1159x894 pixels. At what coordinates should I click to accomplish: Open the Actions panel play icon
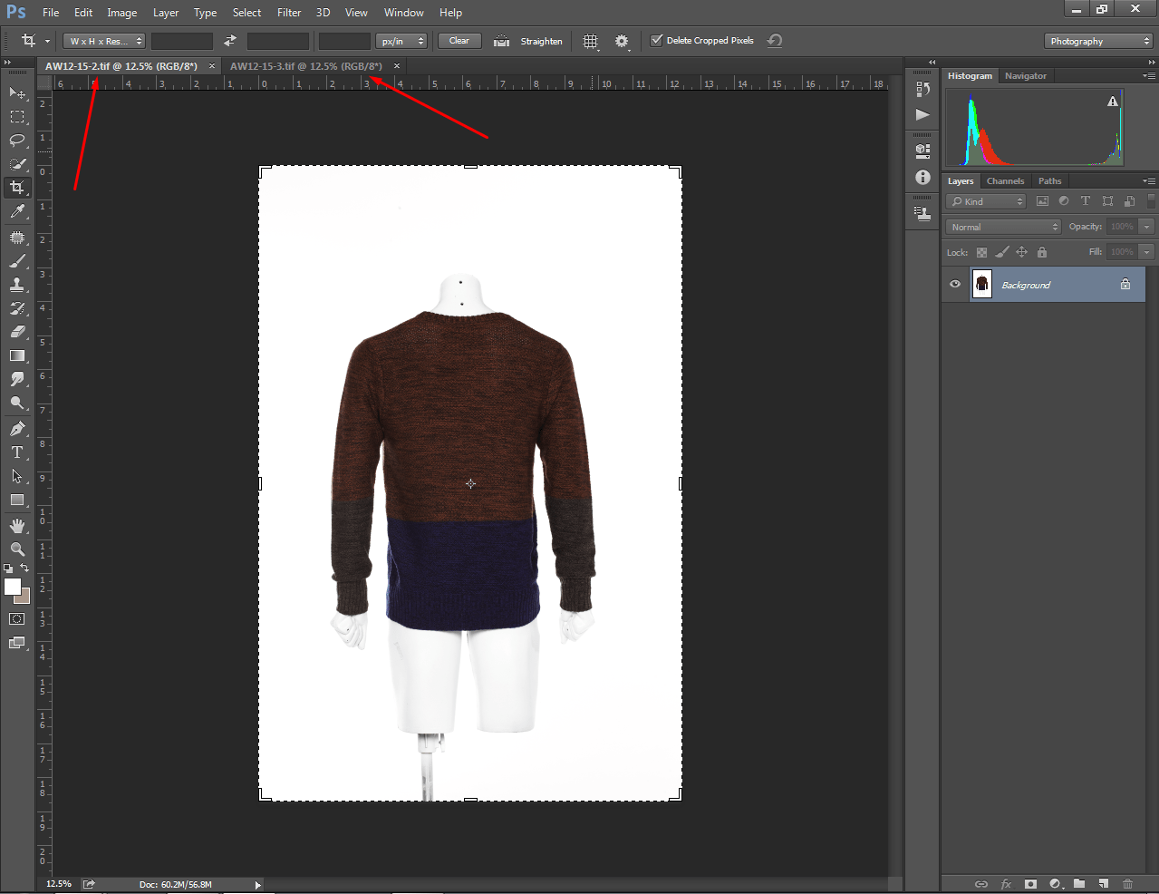(x=922, y=114)
